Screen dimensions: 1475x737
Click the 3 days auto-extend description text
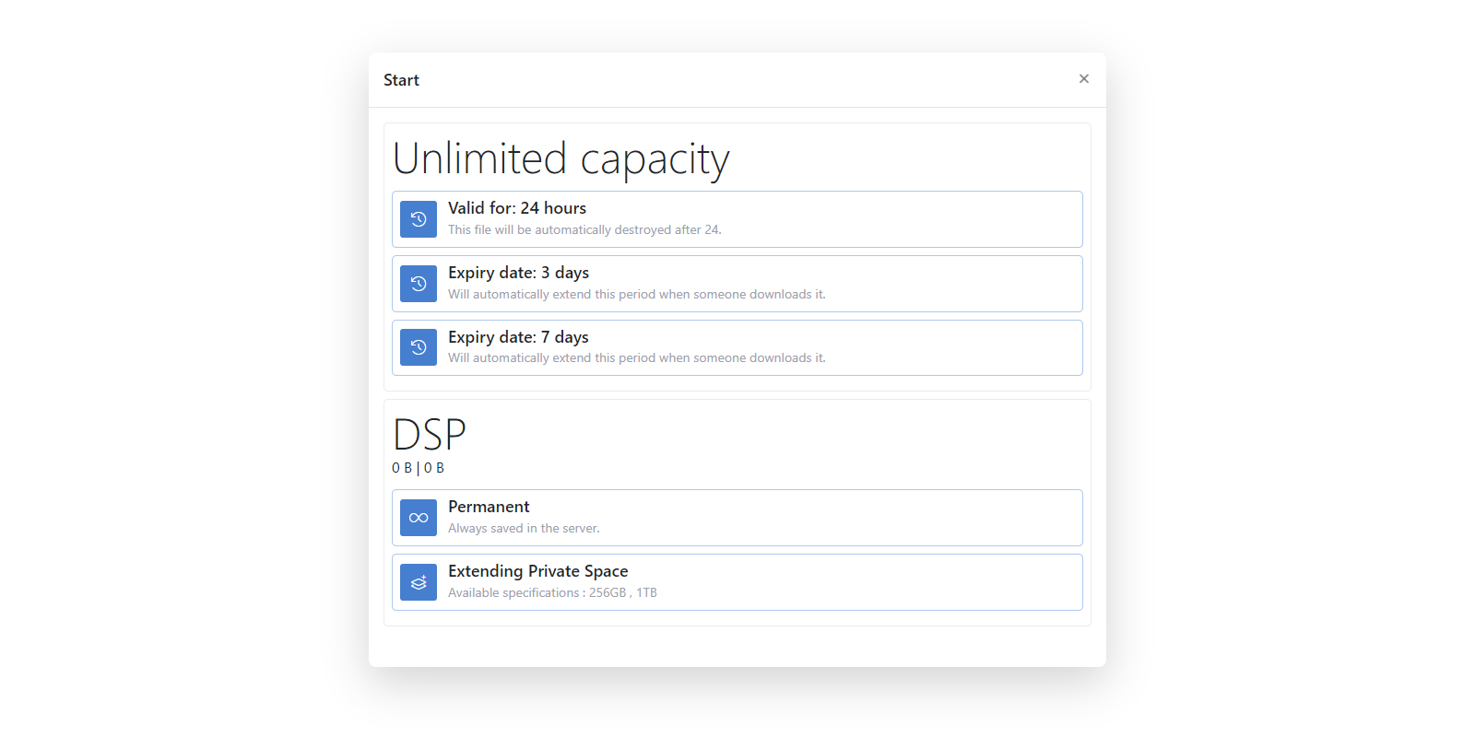tap(636, 295)
